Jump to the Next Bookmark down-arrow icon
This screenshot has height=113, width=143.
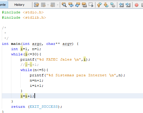click(x=106, y=5)
